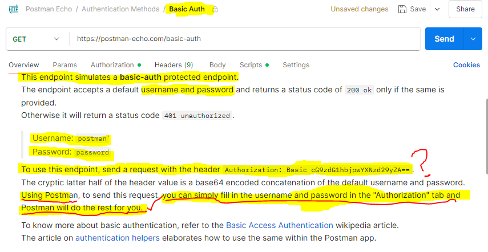The height and width of the screenshot is (252, 488).
Task: Expand the Send button dropdown arrow
Action: coord(473,39)
